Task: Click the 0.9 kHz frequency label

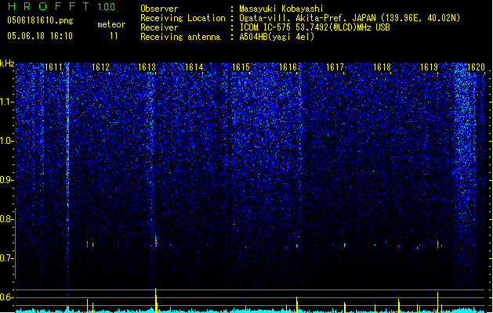Action: (x=7, y=180)
